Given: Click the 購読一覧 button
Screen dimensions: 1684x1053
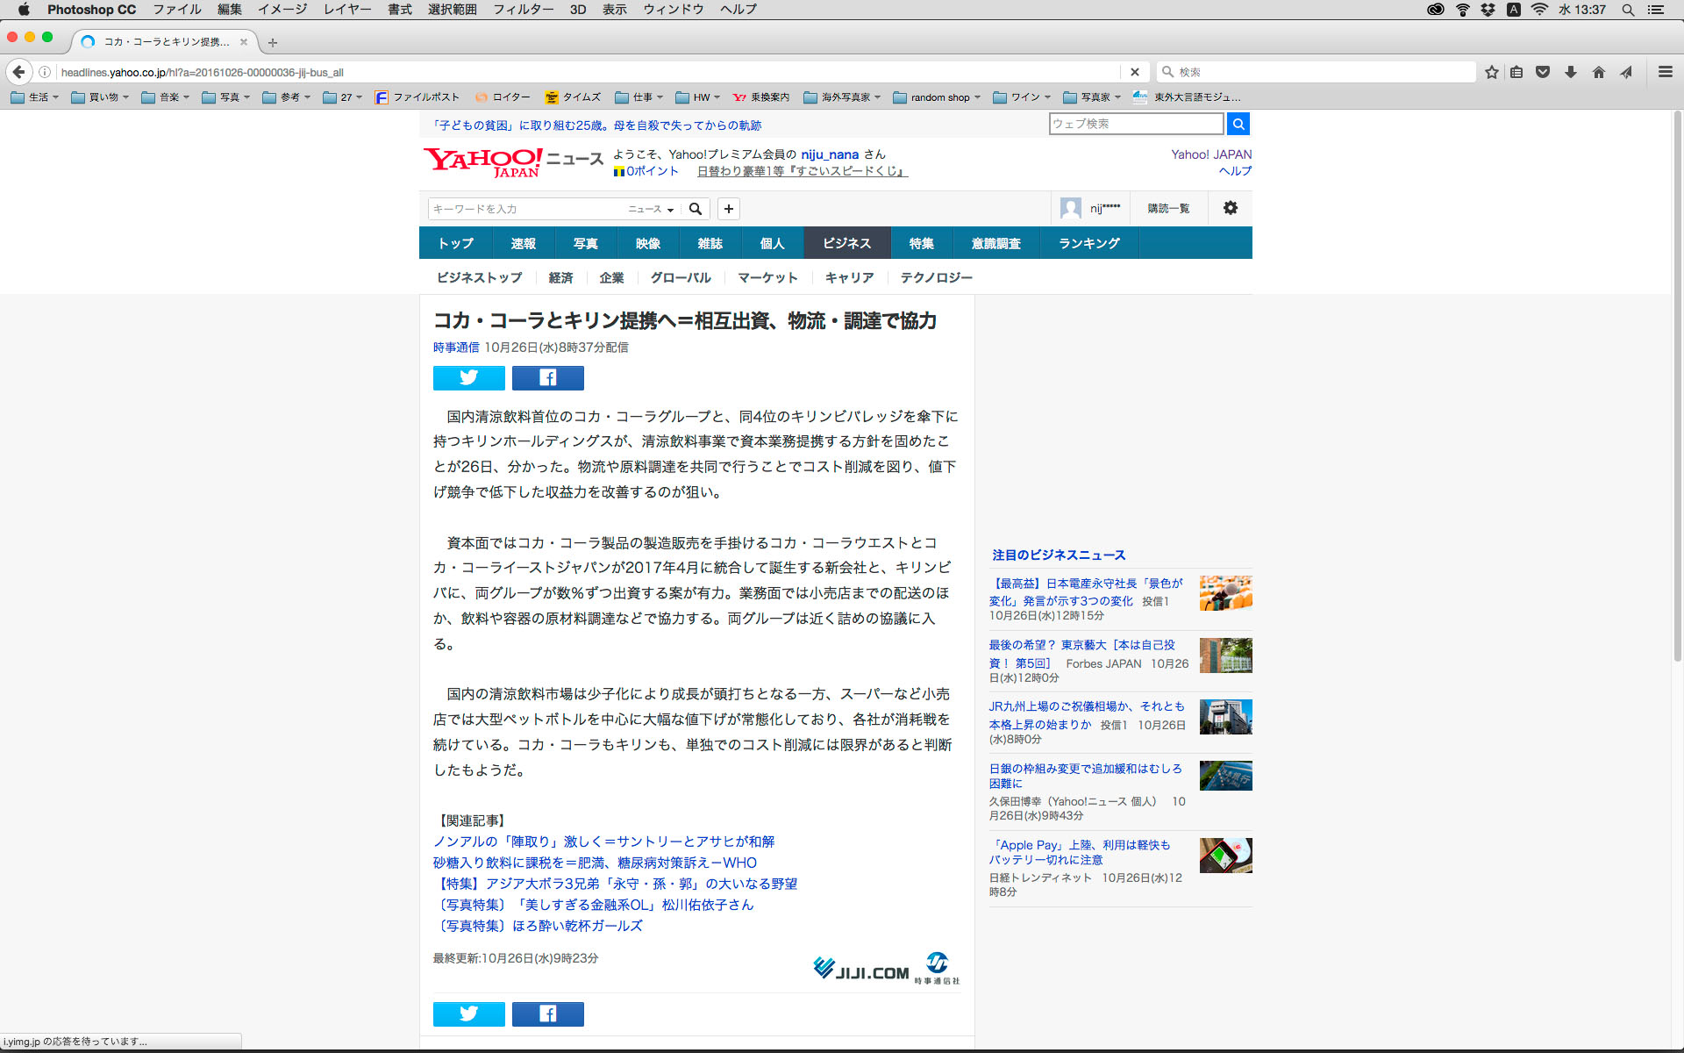Looking at the screenshot, I should coord(1168,208).
